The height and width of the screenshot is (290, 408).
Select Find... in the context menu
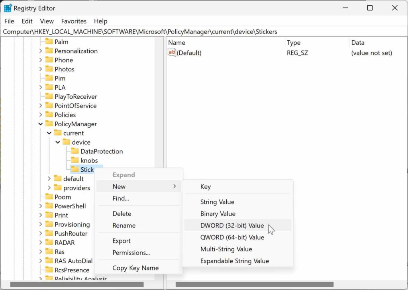coord(138,198)
